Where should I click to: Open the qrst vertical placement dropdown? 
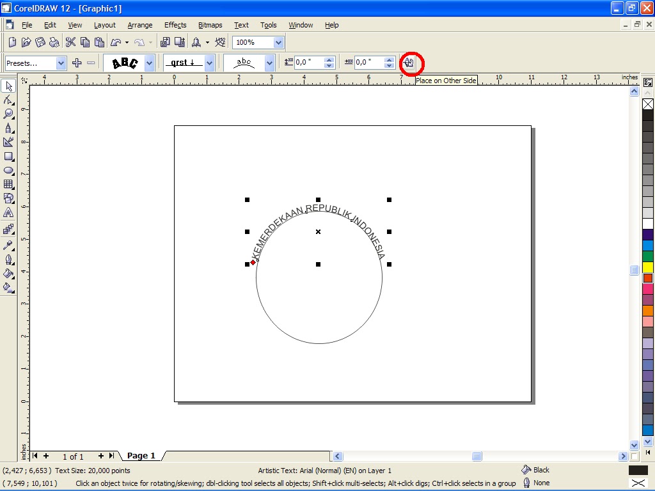click(x=209, y=63)
